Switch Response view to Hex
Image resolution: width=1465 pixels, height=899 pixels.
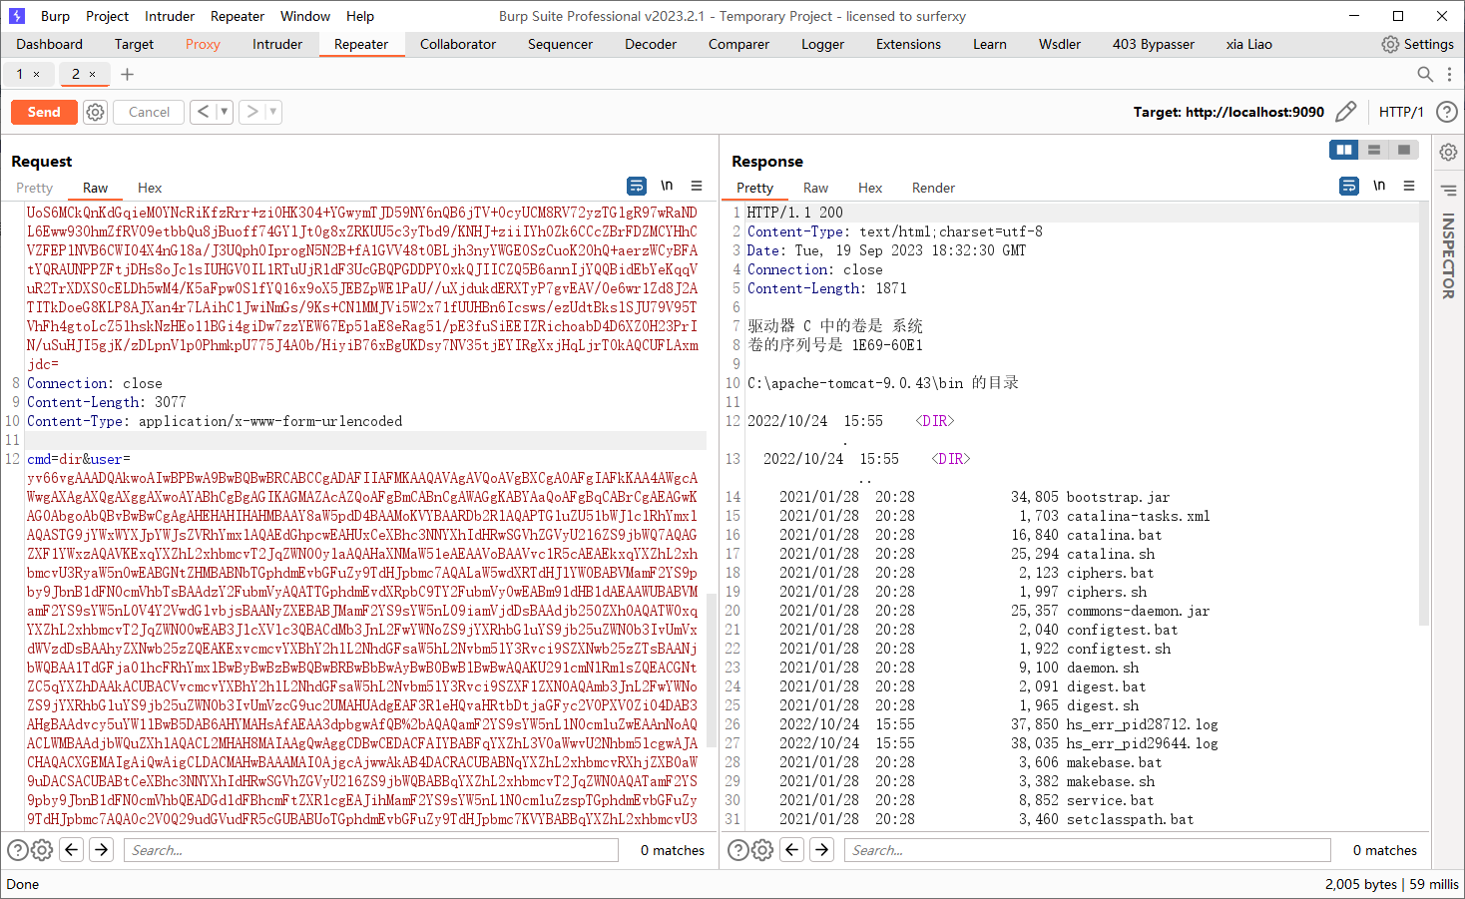coord(870,188)
